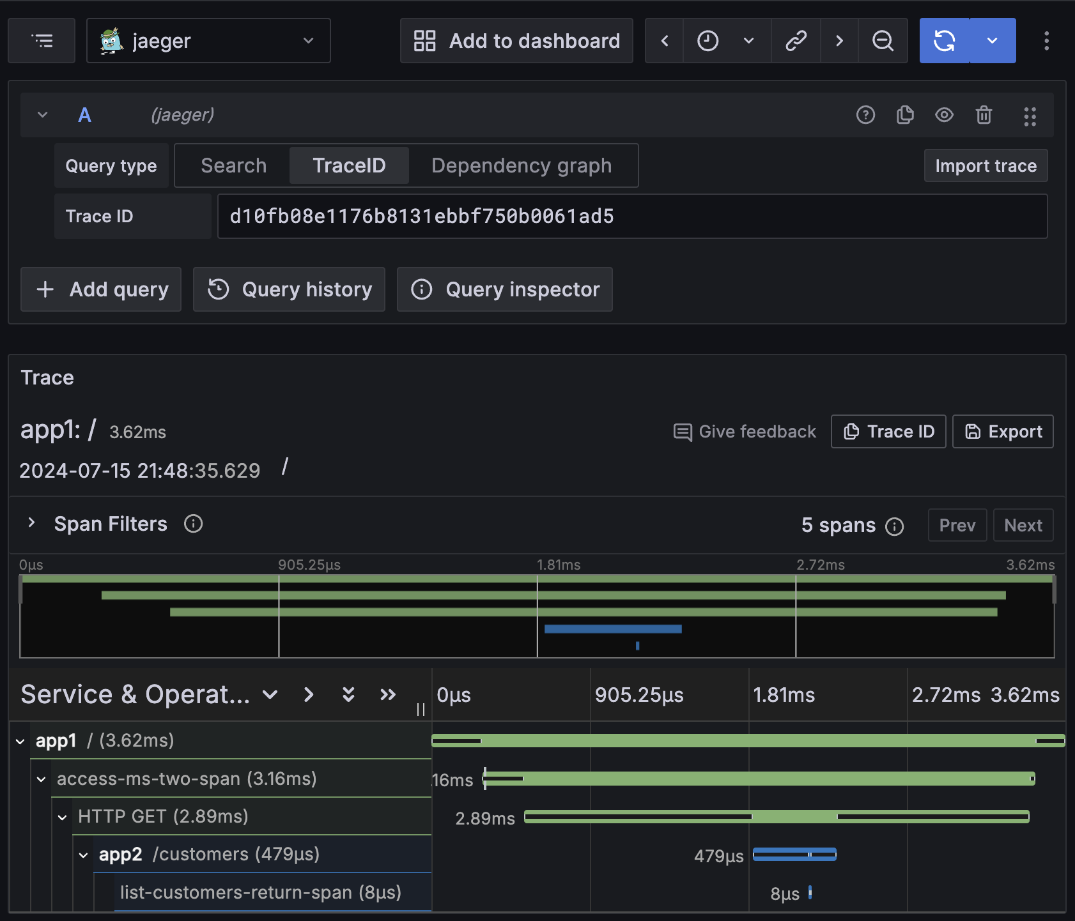Image resolution: width=1075 pixels, height=921 pixels.
Task: Click the 8µs span bar in timeline
Action: [810, 892]
